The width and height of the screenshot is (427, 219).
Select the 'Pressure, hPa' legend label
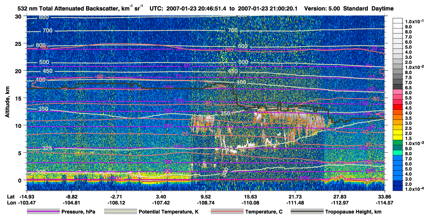[78, 212]
